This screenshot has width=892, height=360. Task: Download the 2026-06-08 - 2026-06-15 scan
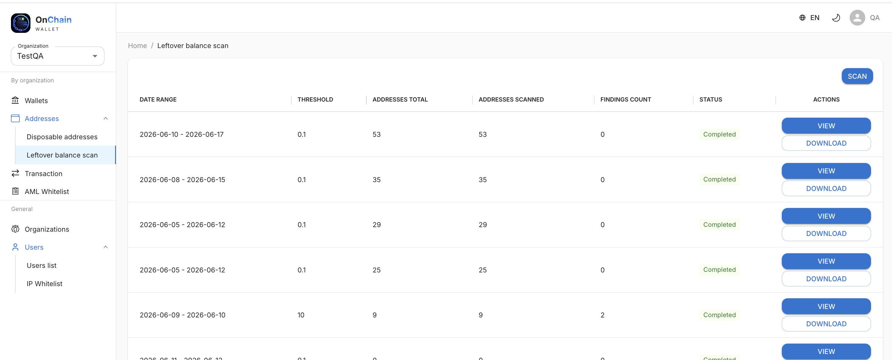(826, 189)
